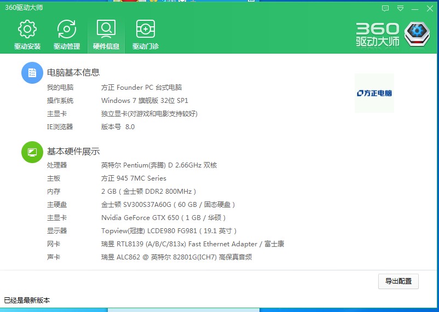Click the 2 GB DDR2 800MHz memory value

click(x=148, y=192)
